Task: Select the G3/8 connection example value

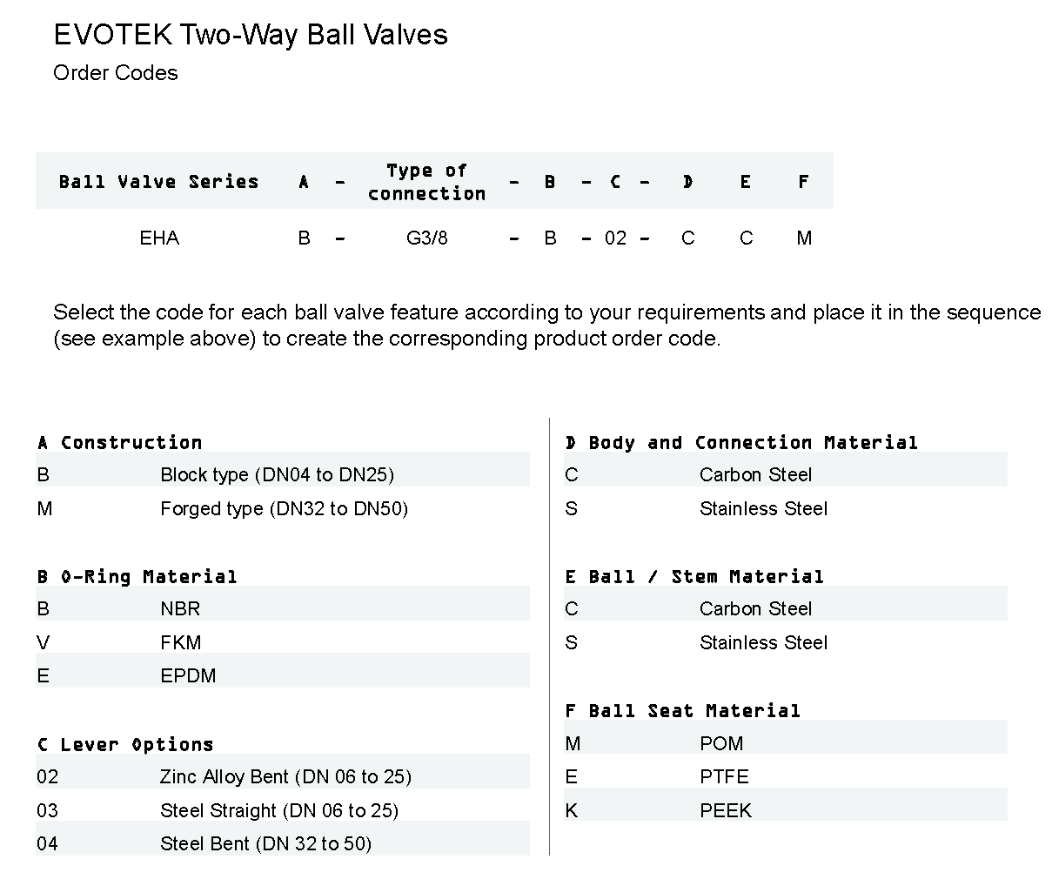Action: 427,238
